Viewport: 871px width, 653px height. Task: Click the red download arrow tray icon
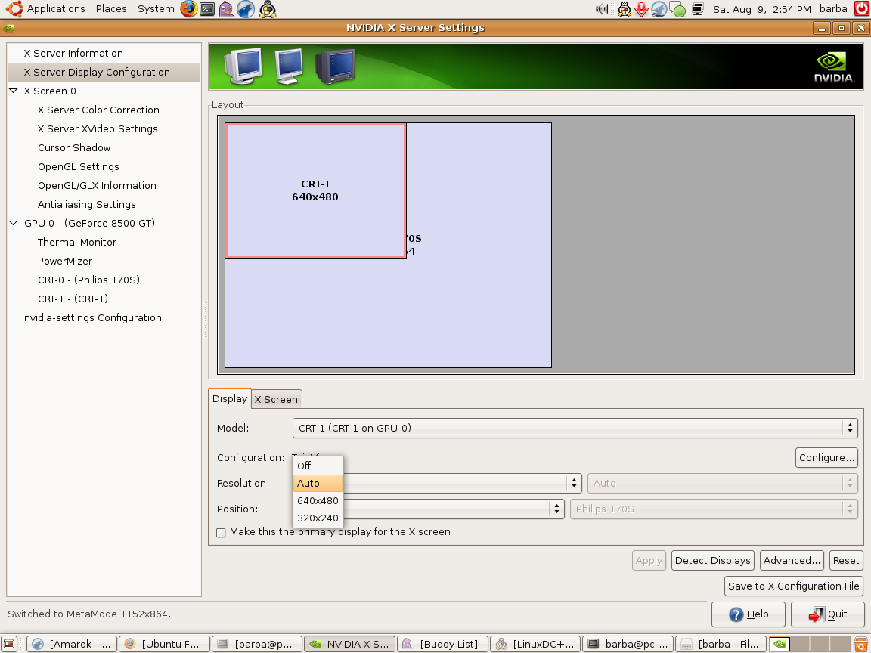[642, 9]
